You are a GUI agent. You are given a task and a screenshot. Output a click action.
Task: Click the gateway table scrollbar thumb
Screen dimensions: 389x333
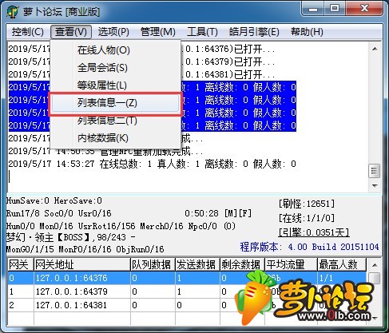pyautogui.click(x=375, y=278)
